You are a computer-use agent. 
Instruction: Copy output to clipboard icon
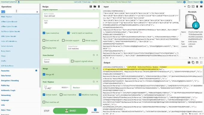pyautogui.click(x=193, y=62)
